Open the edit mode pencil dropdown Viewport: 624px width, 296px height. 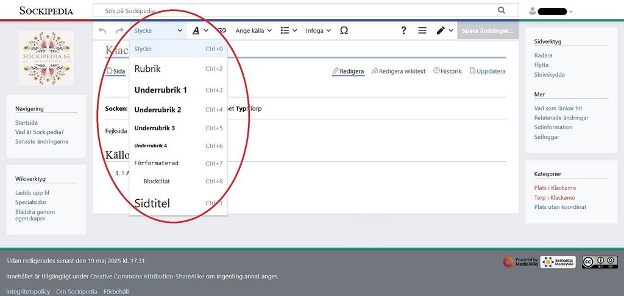pyautogui.click(x=444, y=30)
